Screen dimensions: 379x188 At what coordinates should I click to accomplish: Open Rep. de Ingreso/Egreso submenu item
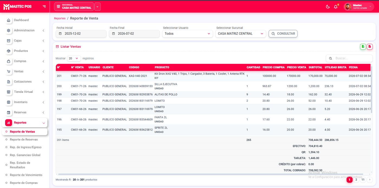(26, 147)
